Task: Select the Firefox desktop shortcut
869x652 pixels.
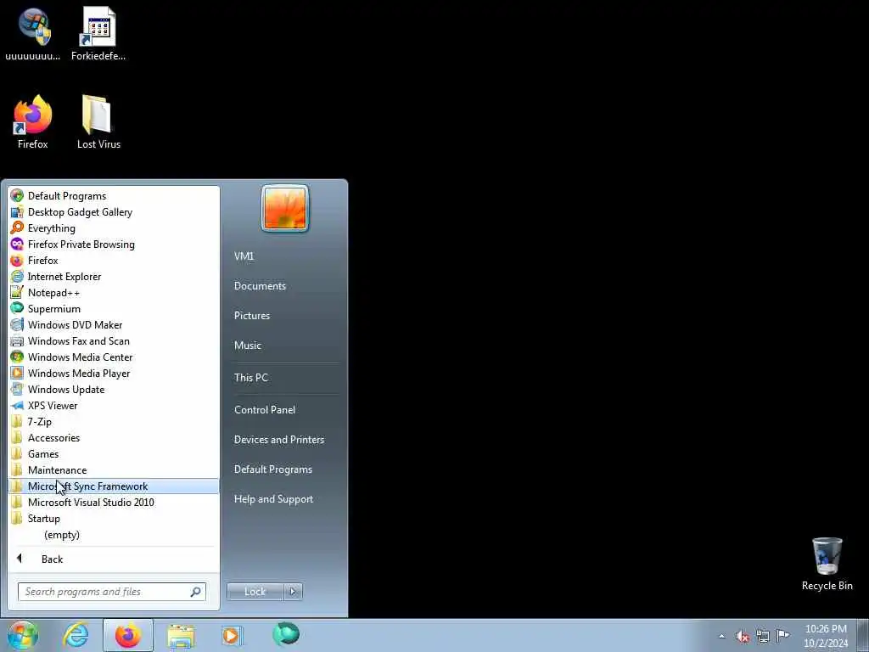Action: point(33,122)
